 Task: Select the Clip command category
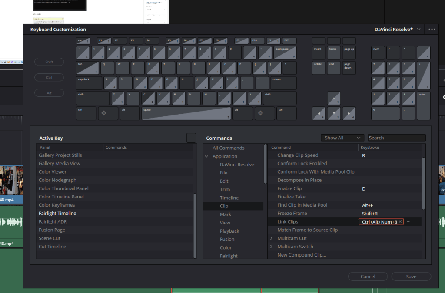233,206
